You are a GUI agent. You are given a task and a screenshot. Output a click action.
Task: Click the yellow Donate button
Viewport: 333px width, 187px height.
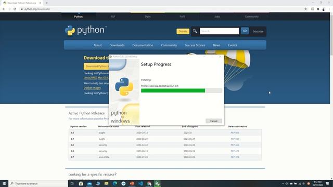click(183, 31)
